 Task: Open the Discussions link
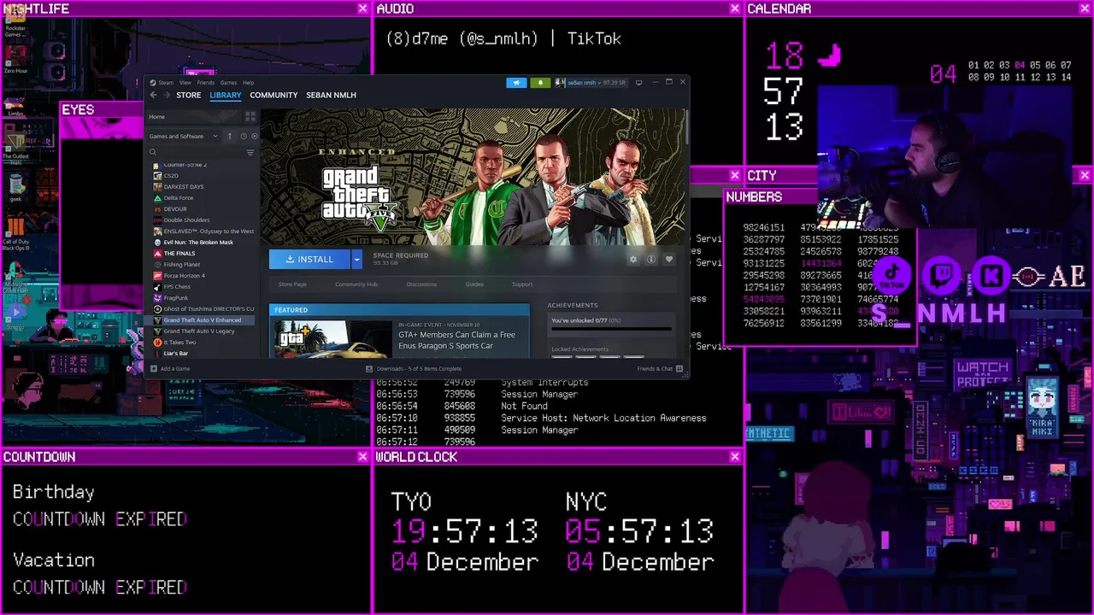point(421,284)
